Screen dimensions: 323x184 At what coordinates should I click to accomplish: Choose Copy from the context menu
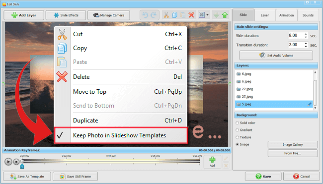pos(121,48)
